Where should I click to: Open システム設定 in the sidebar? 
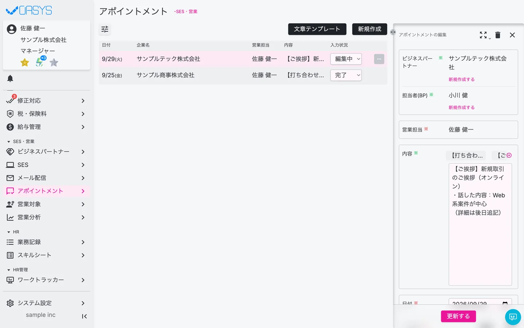click(47, 303)
